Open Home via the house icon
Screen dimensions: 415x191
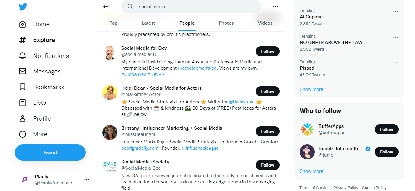click(23, 24)
